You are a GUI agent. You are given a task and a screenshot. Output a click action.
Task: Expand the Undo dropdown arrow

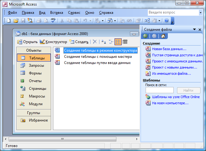coord(91,21)
